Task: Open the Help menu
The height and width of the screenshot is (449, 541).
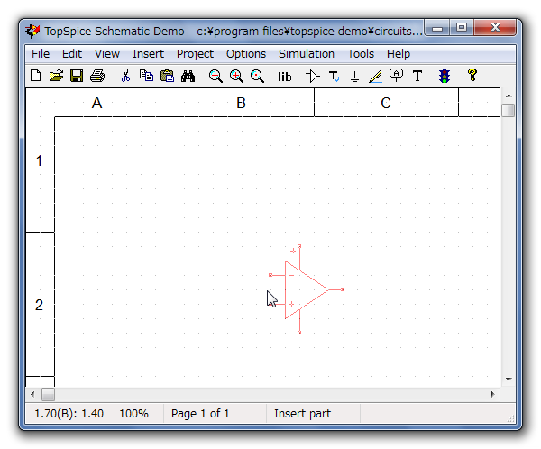Action: (399, 54)
